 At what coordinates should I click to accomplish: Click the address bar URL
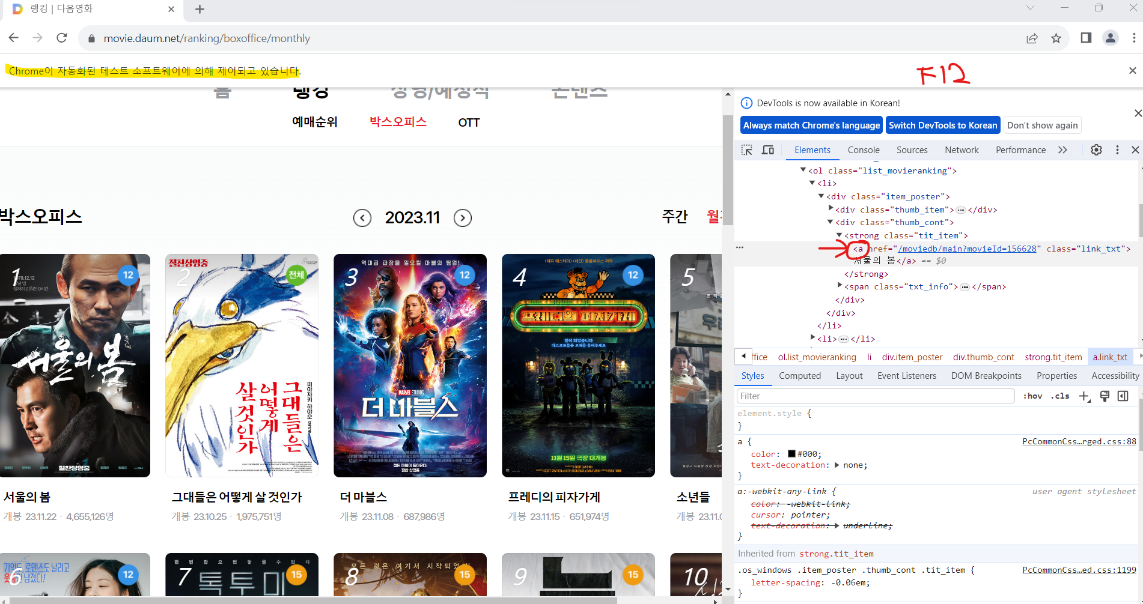pyautogui.click(x=207, y=38)
